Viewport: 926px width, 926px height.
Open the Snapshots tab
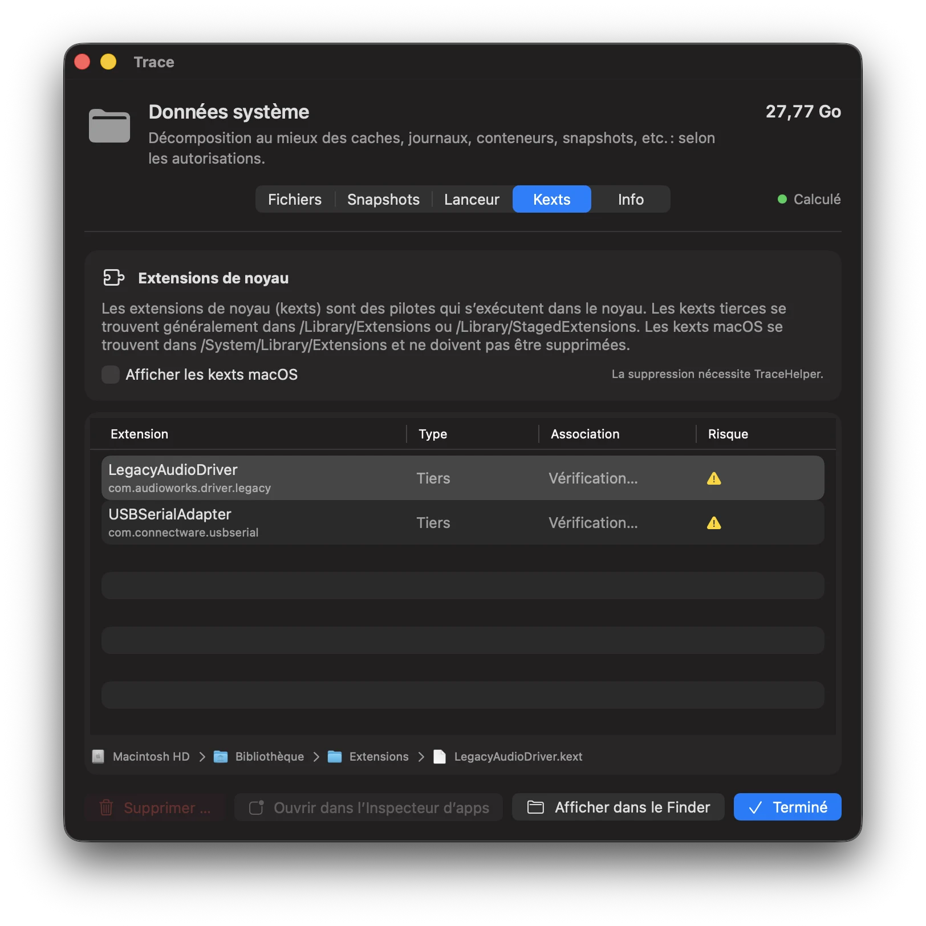point(383,200)
